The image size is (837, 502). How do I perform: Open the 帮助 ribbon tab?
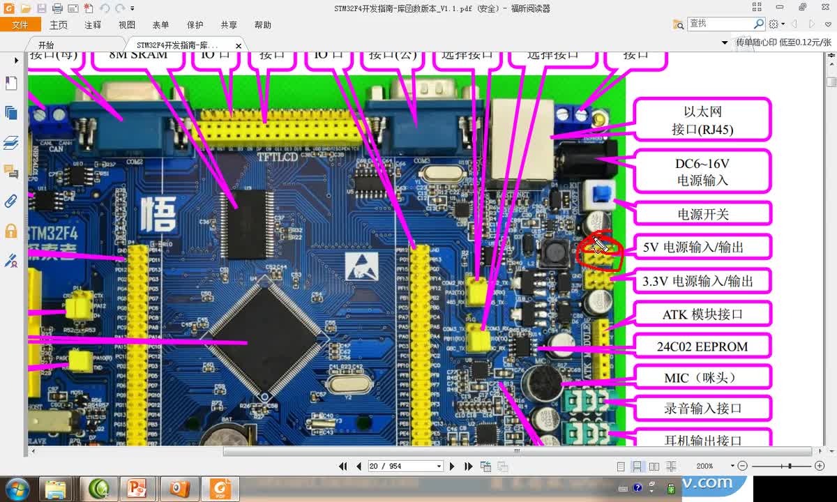[x=263, y=24]
